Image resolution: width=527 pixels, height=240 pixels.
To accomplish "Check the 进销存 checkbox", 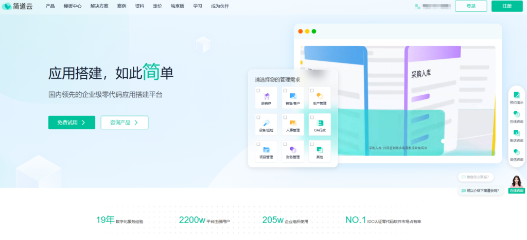I will [x=258, y=91].
